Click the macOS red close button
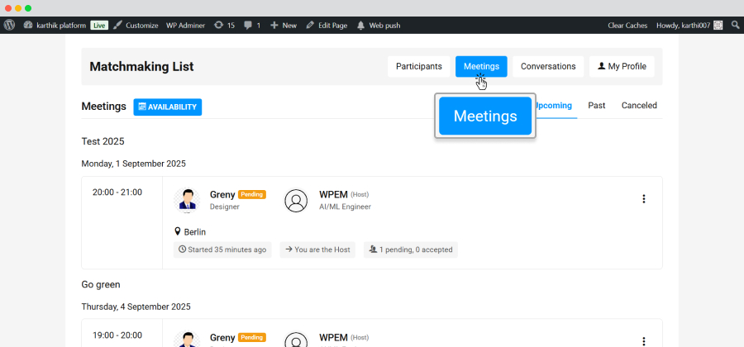 (8, 8)
